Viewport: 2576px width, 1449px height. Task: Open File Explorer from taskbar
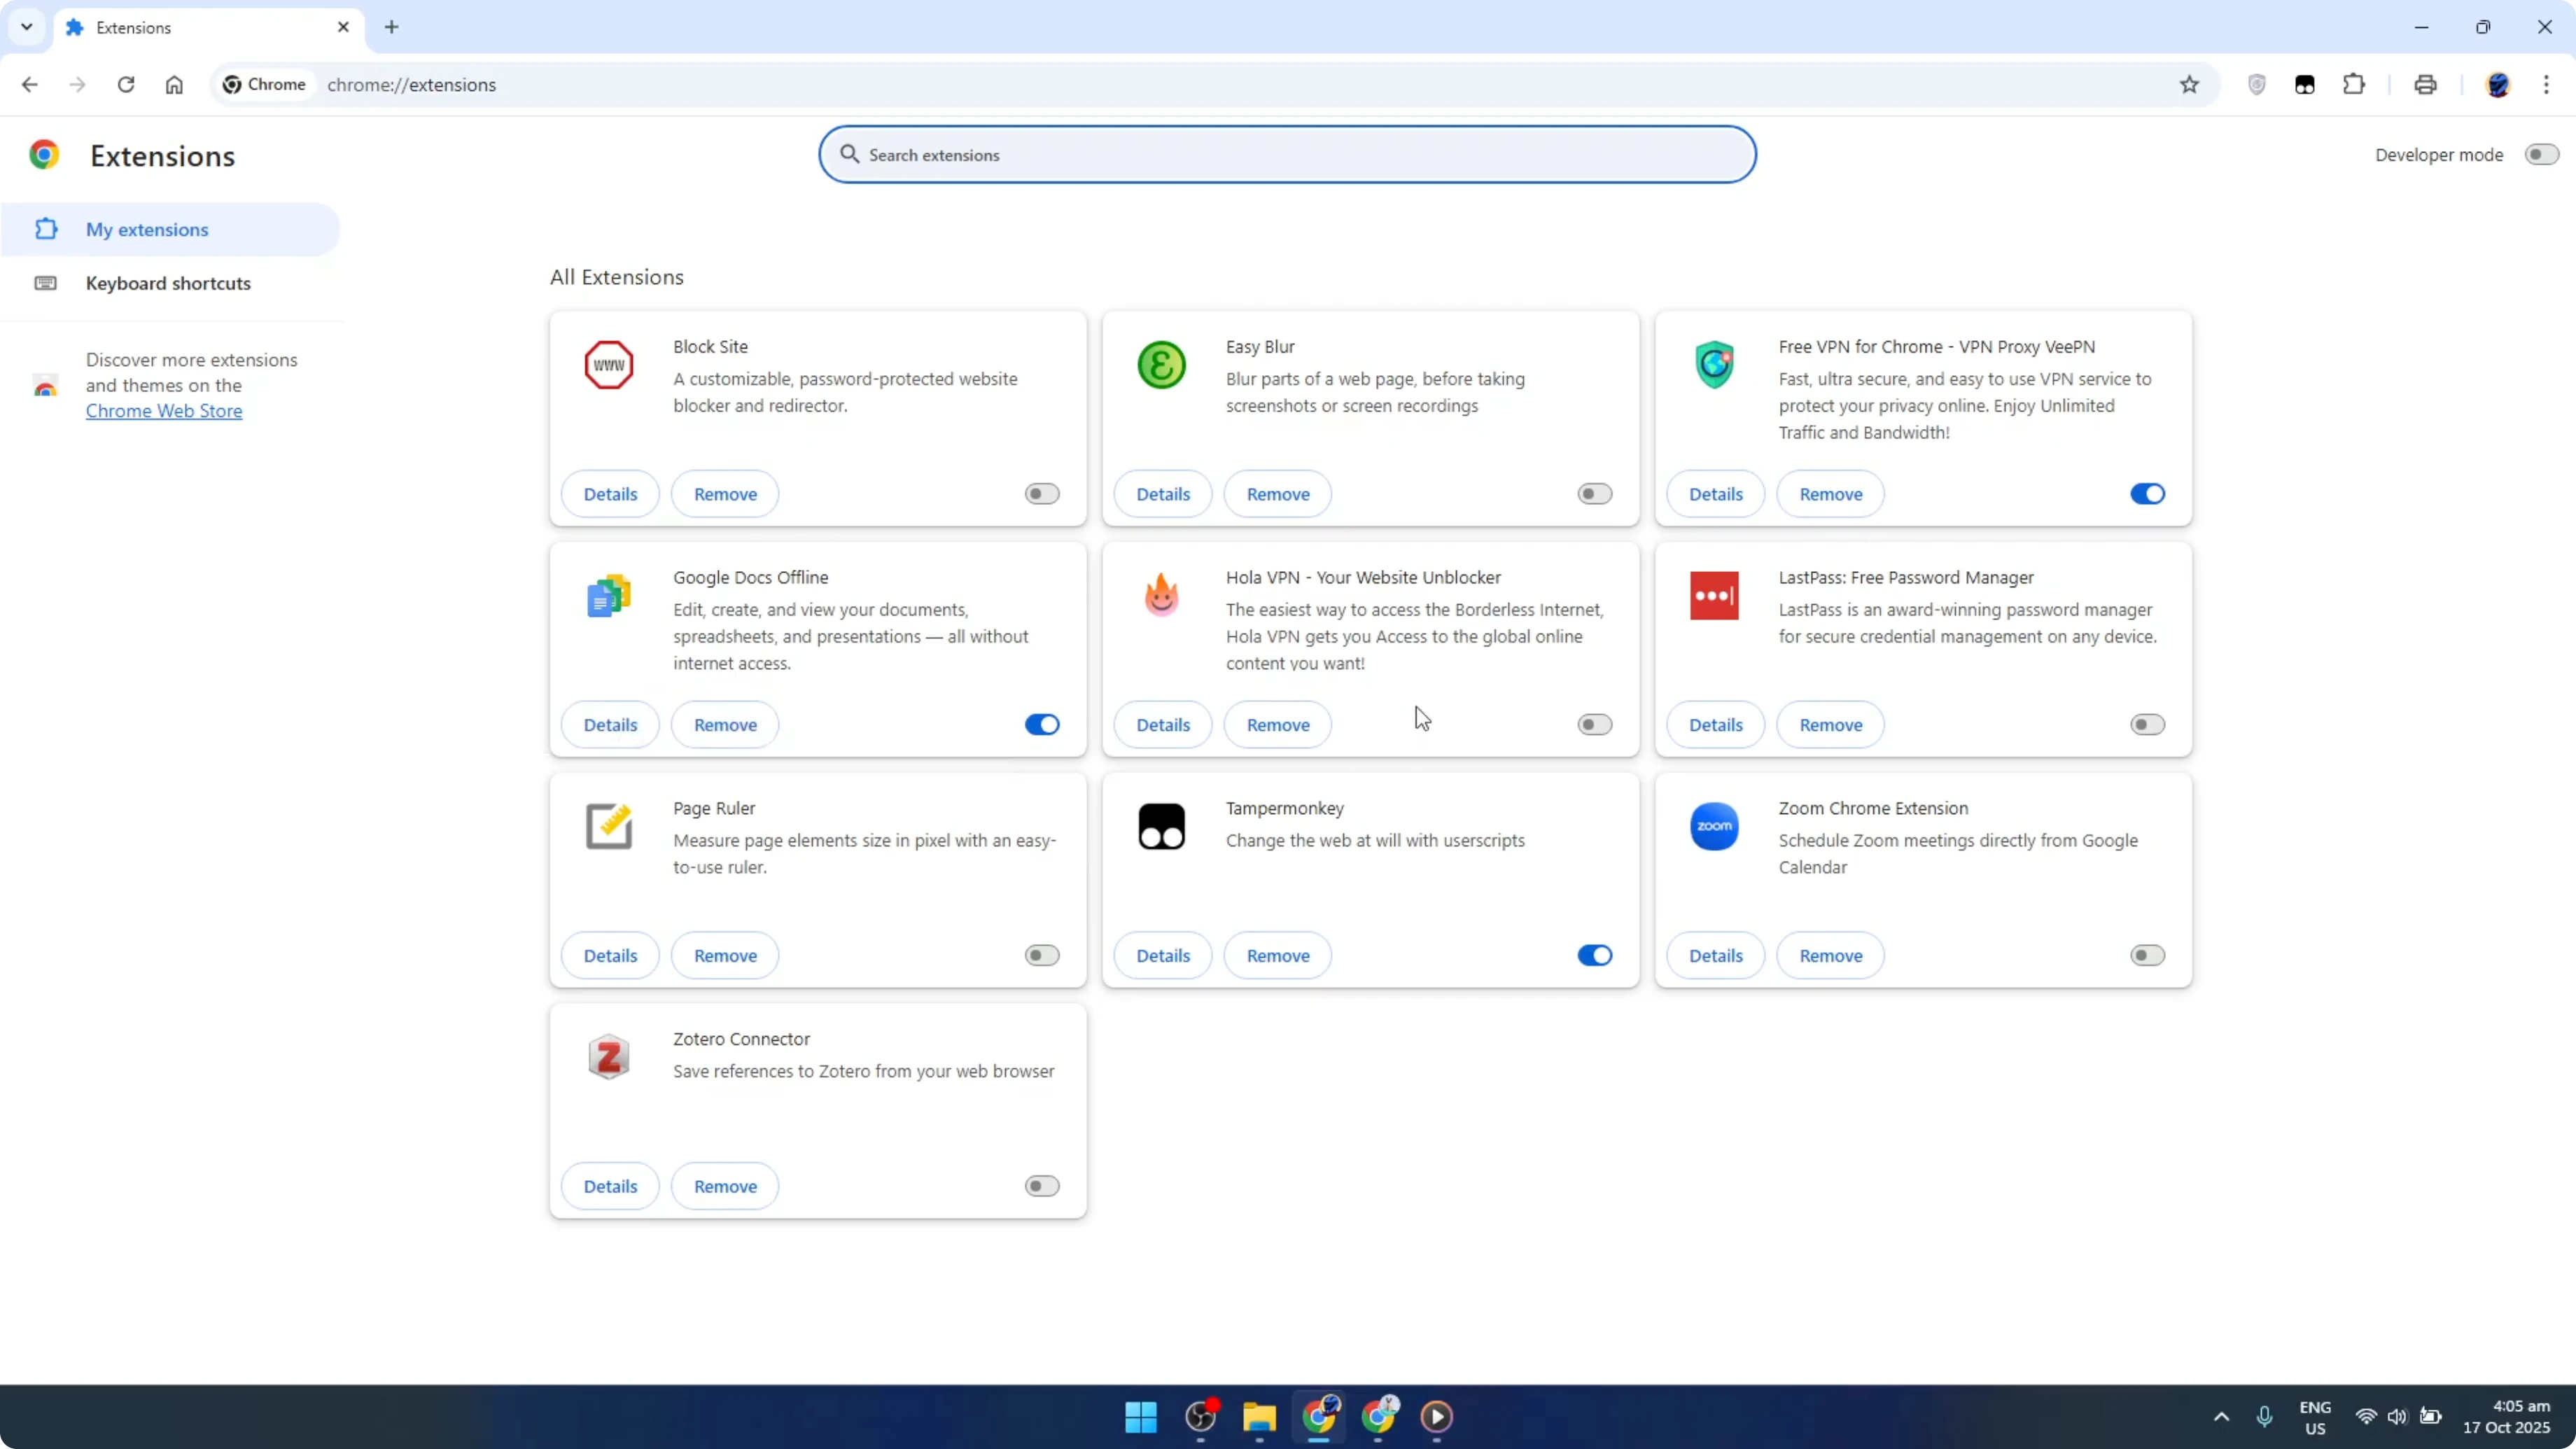coord(1259,1416)
